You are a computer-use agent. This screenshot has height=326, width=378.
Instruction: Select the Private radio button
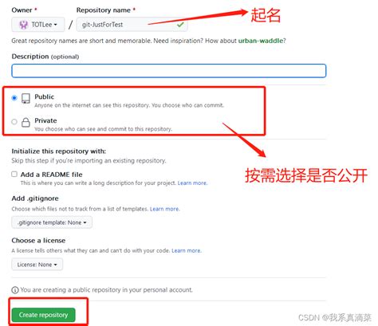point(14,122)
